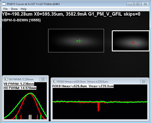Click the white center markers in the FWHM plot
Viewport: 151px width, 123px height.
30,117
